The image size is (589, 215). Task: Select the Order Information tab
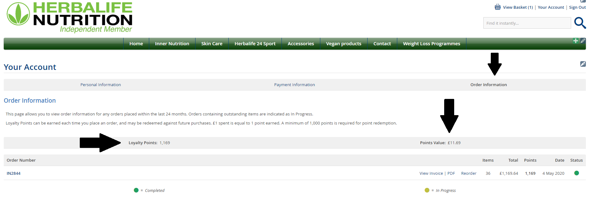click(489, 85)
